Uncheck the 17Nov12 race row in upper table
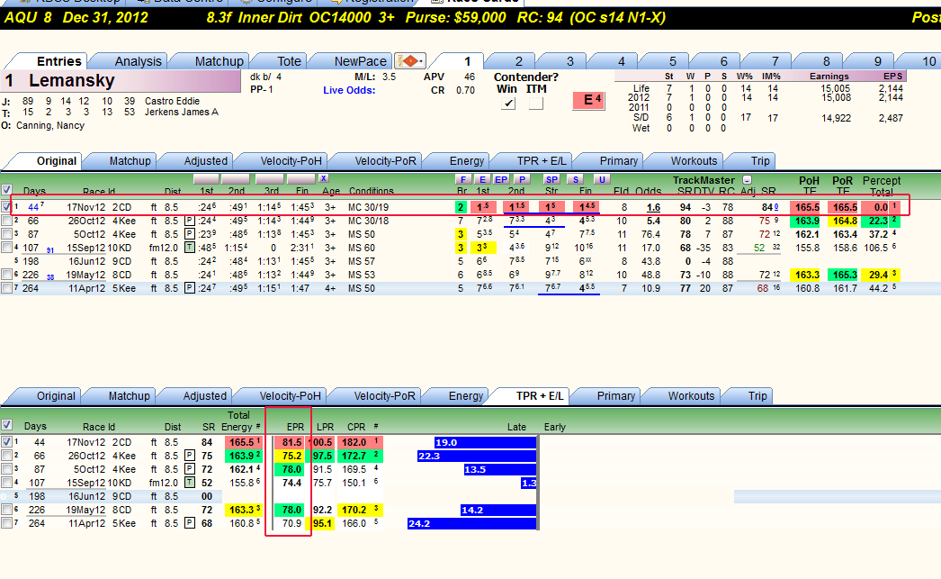The height and width of the screenshot is (579, 941). 6,206
